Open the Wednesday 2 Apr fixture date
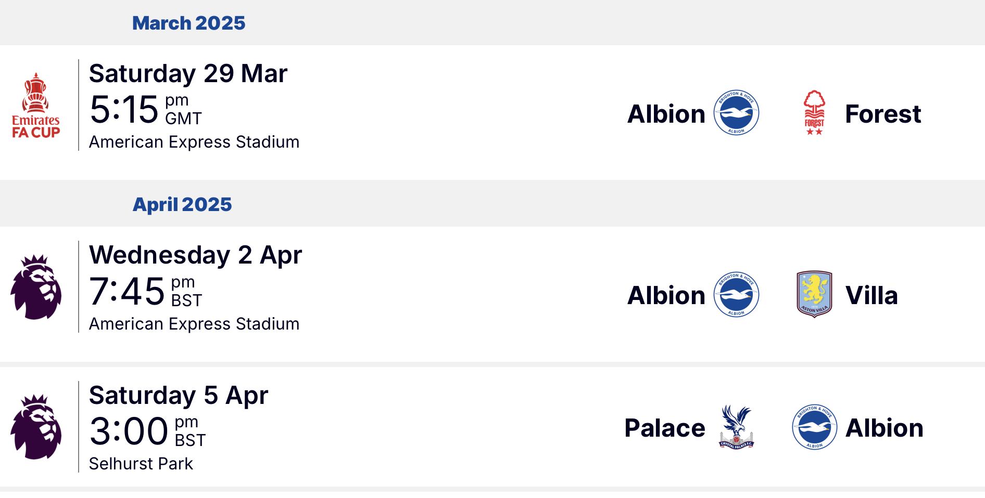Viewport: 985px width, 498px height. pyautogui.click(x=195, y=255)
